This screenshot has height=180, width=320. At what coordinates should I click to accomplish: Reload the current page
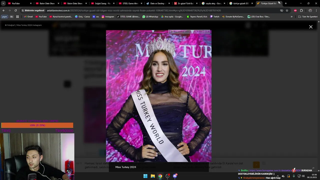tap(15, 10)
